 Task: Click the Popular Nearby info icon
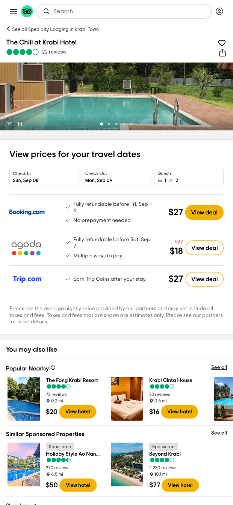point(53,368)
